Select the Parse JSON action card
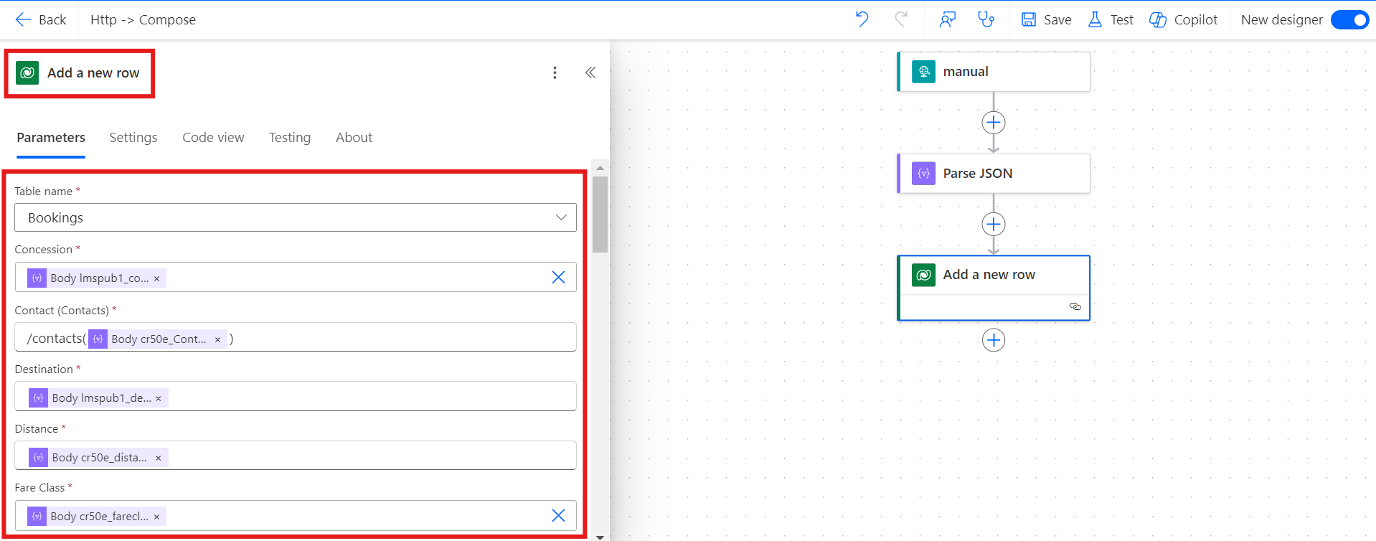This screenshot has width=1376, height=541. (993, 174)
